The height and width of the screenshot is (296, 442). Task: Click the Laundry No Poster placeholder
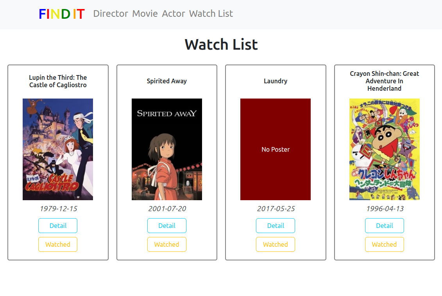[276, 149]
